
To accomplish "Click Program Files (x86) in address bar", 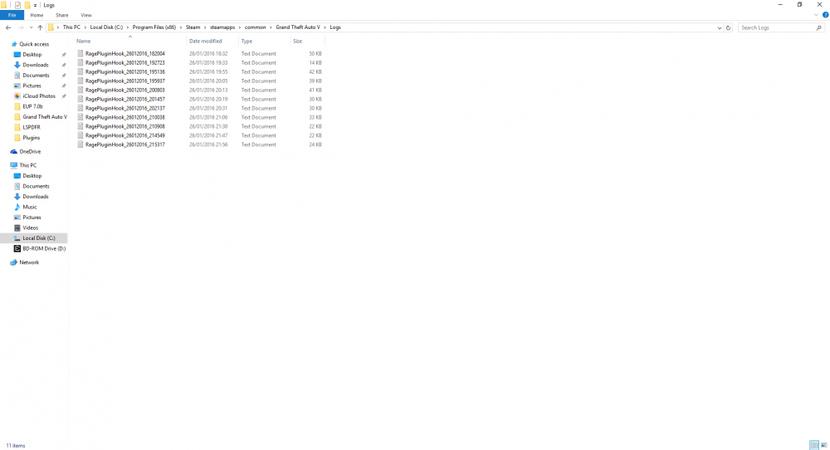I will coord(154,27).
